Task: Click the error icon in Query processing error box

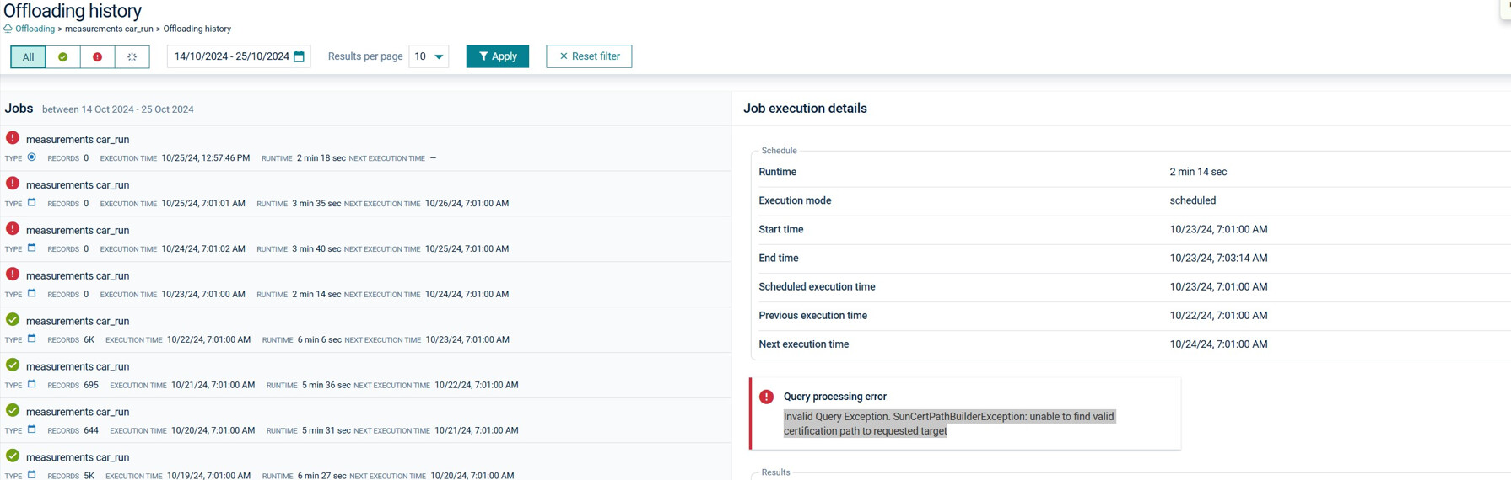Action: tap(766, 397)
